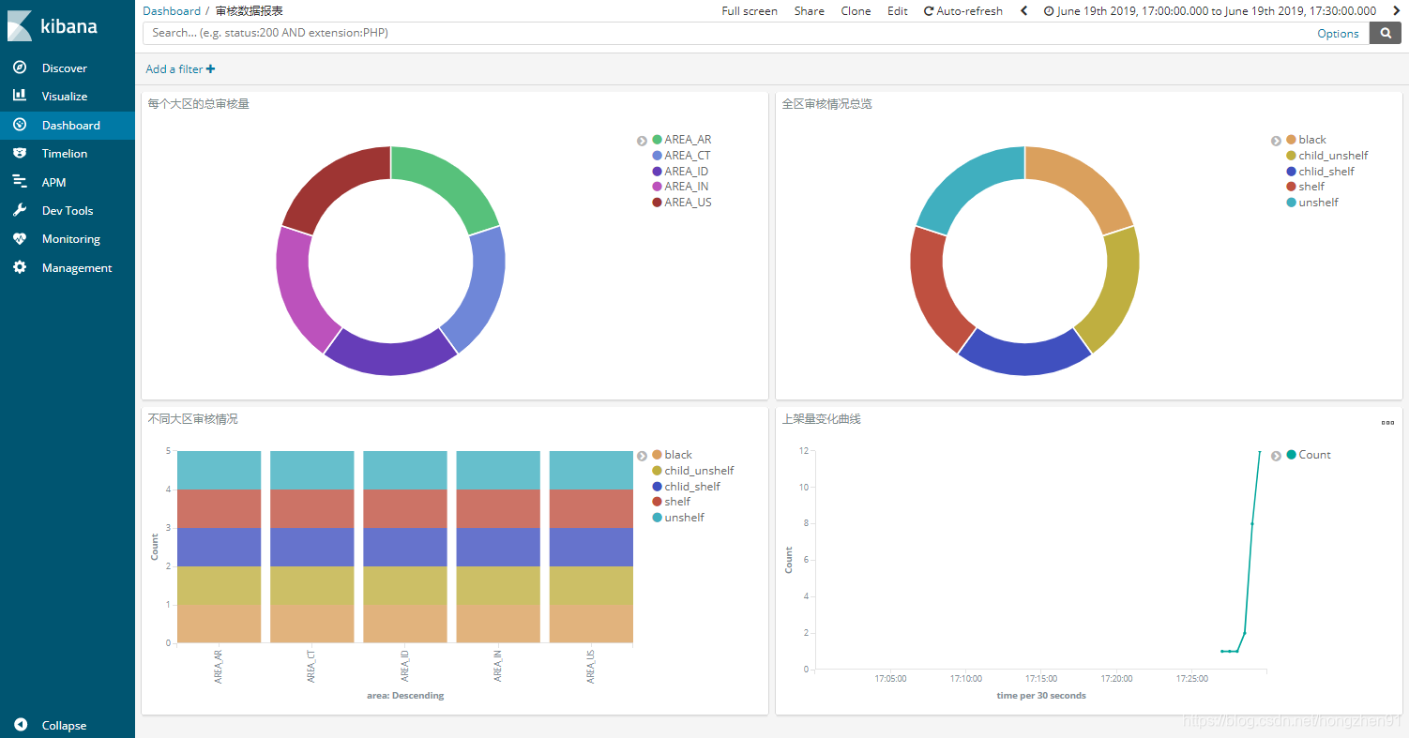Toggle unshelf series in stacked bar legend

coord(677,518)
